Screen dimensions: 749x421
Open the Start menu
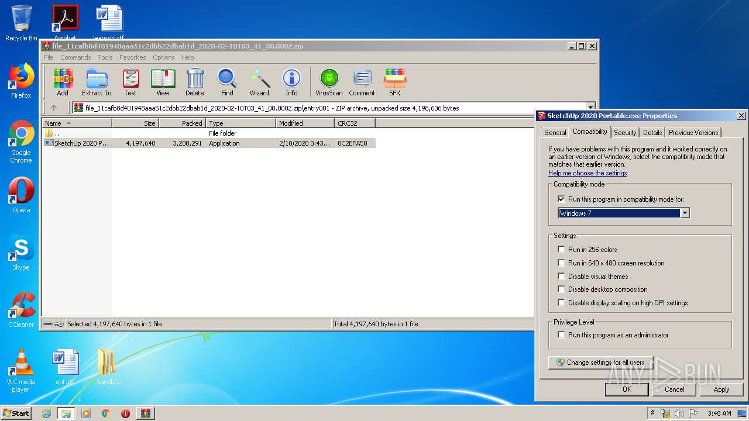tap(16, 413)
